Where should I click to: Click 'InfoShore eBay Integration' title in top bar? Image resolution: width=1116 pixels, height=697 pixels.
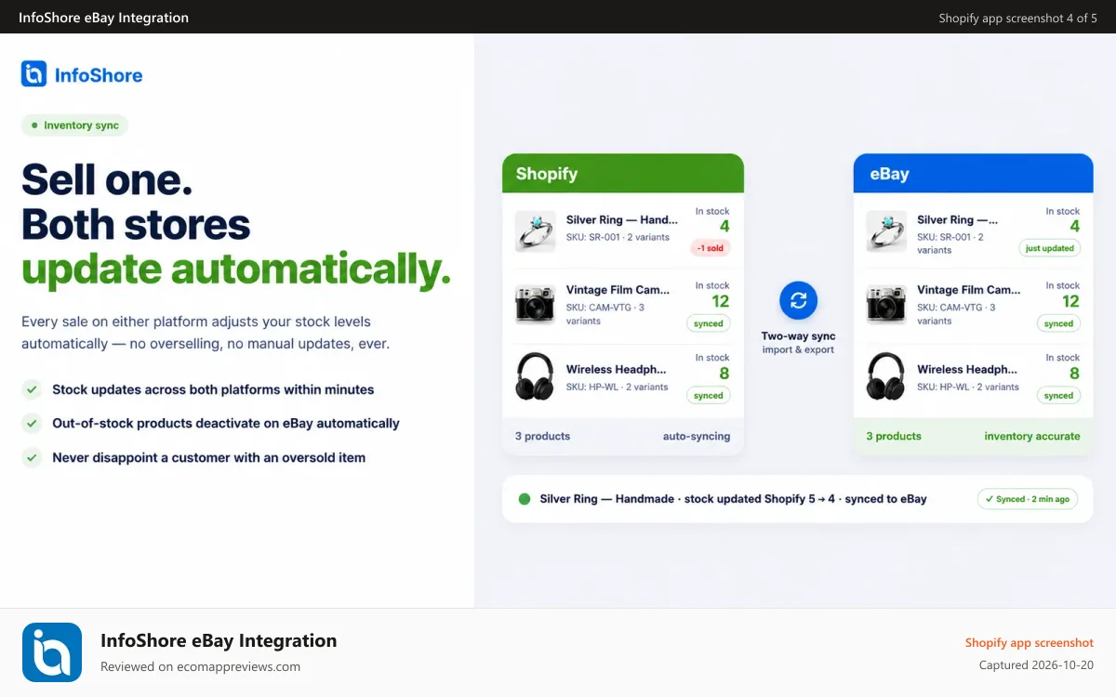click(x=104, y=17)
